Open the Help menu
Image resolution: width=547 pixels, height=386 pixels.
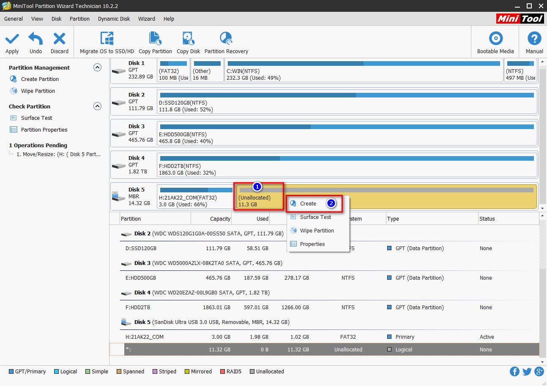point(169,19)
